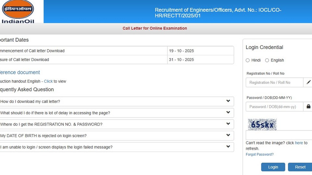Click the IndianOil logo
This screenshot has height=175, width=312.
[18, 12]
